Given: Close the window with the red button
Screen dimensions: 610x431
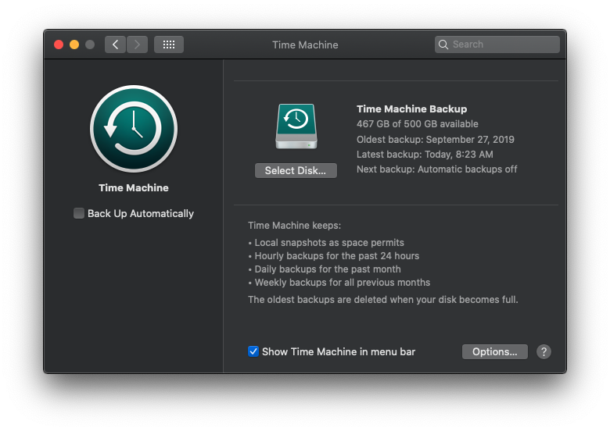Looking at the screenshot, I should click(59, 45).
